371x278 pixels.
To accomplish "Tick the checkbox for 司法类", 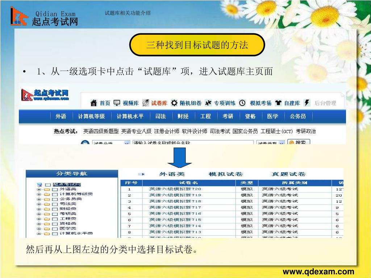I will click(55, 204).
